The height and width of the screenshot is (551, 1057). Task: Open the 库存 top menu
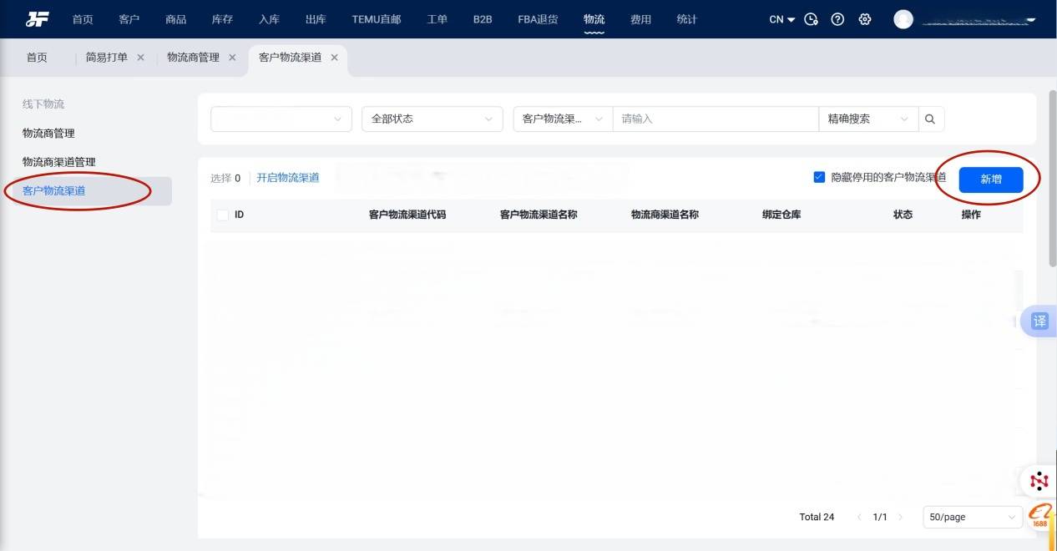click(222, 19)
